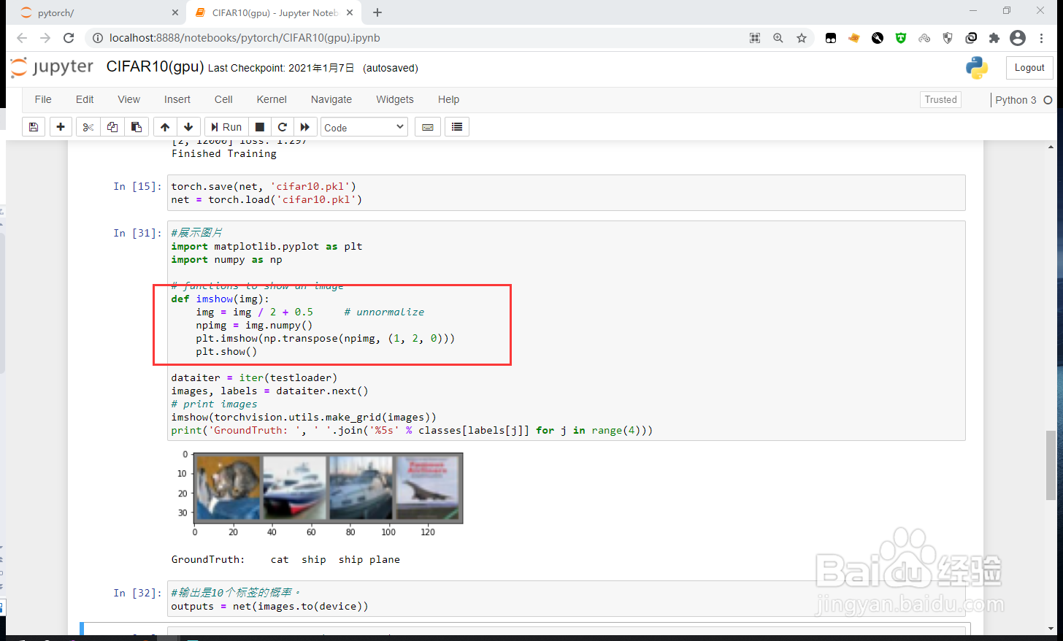1063x641 pixels.
Task: Switch to the pytorch/ browser tab
Action: point(95,12)
